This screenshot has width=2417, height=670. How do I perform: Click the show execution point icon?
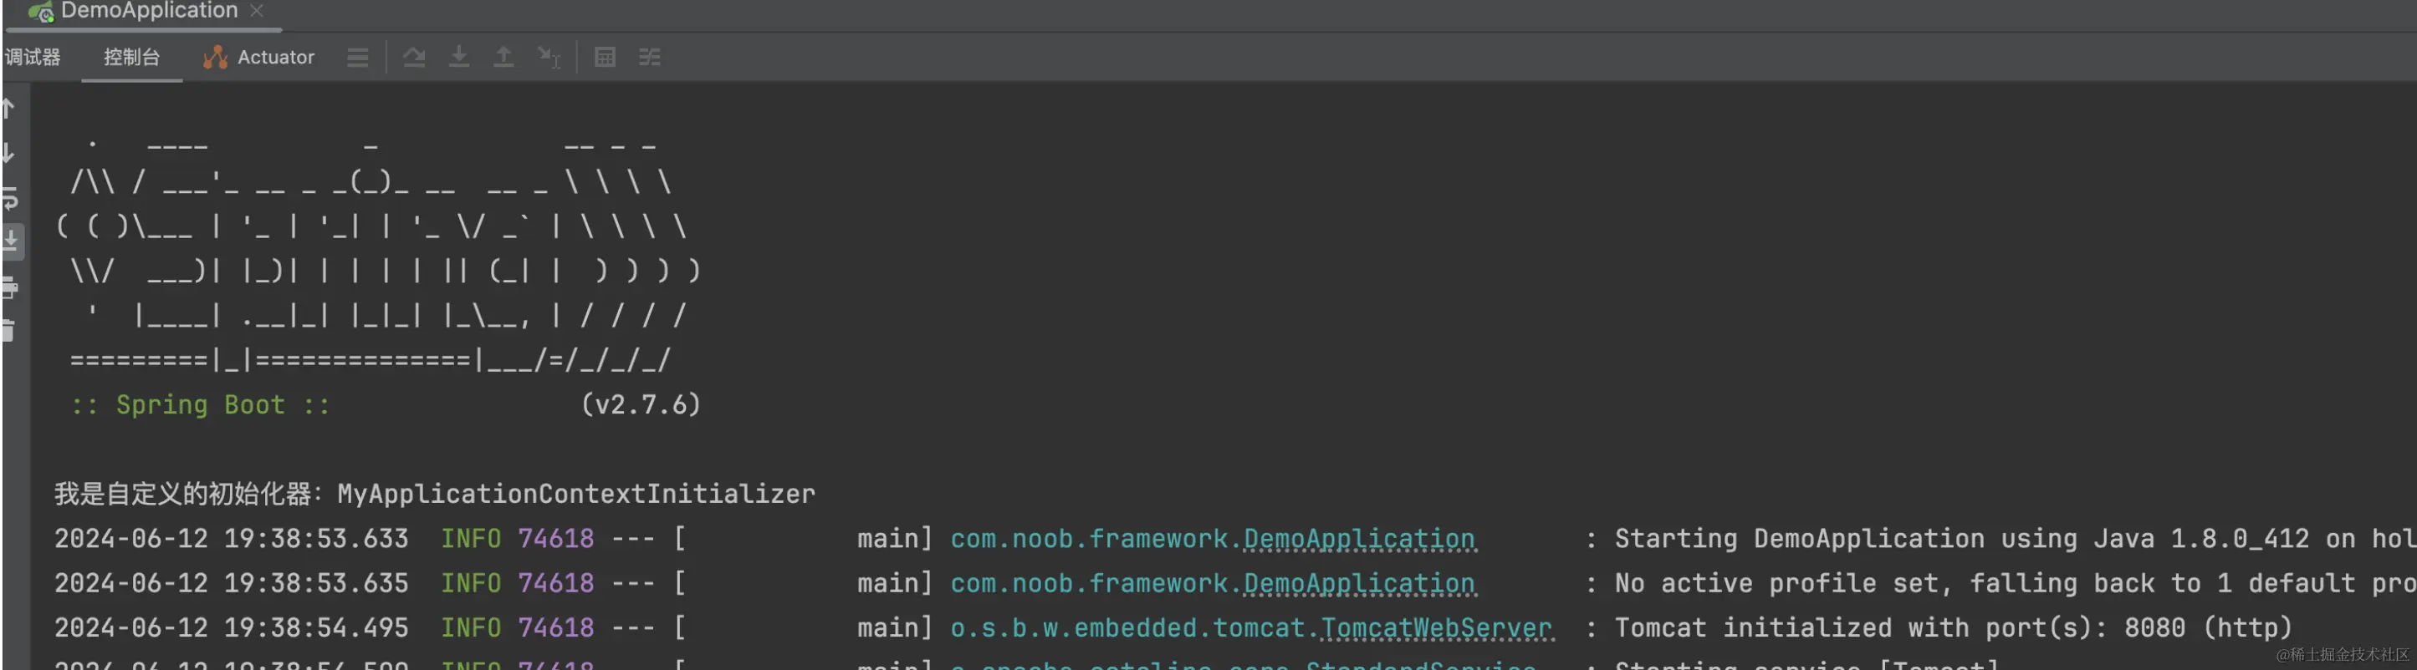[x=356, y=57]
